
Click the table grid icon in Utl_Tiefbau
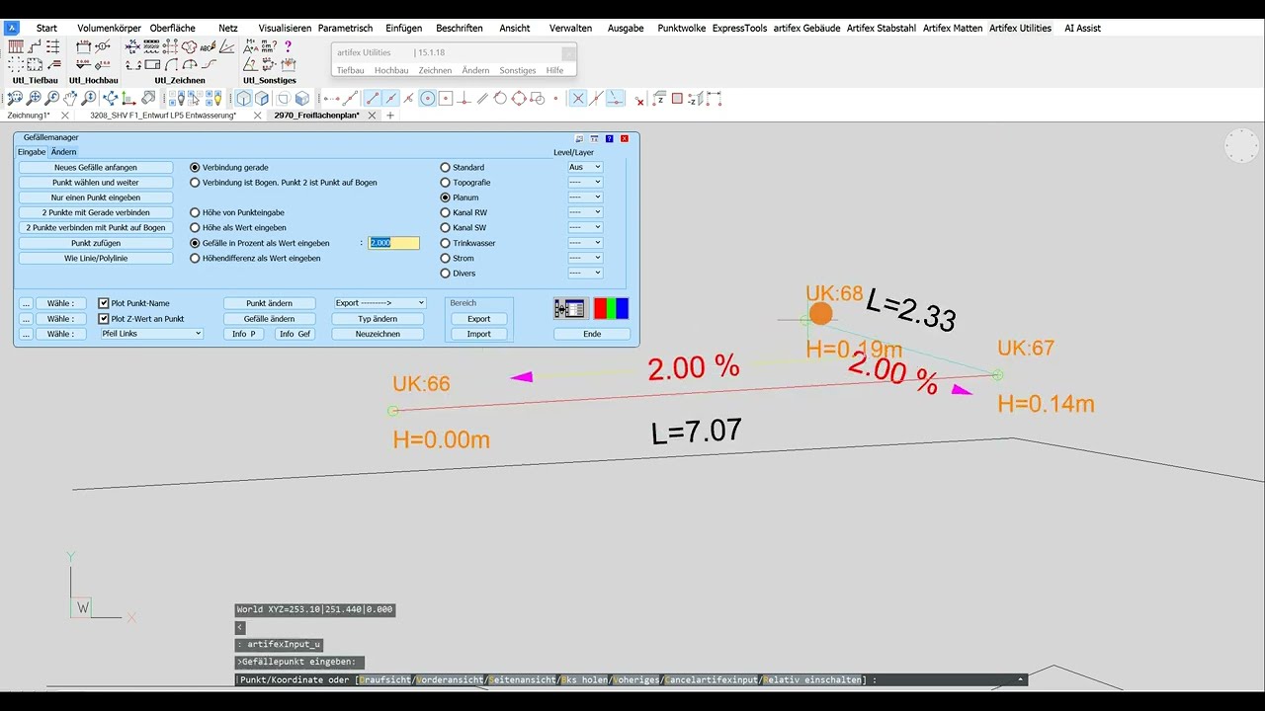pyautogui.click(x=16, y=46)
